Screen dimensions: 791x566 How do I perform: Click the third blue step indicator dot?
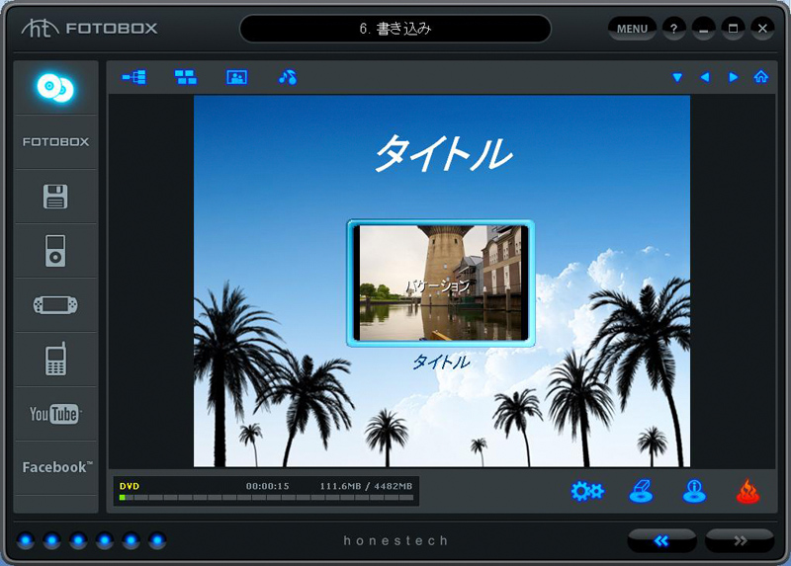[x=78, y=540]
